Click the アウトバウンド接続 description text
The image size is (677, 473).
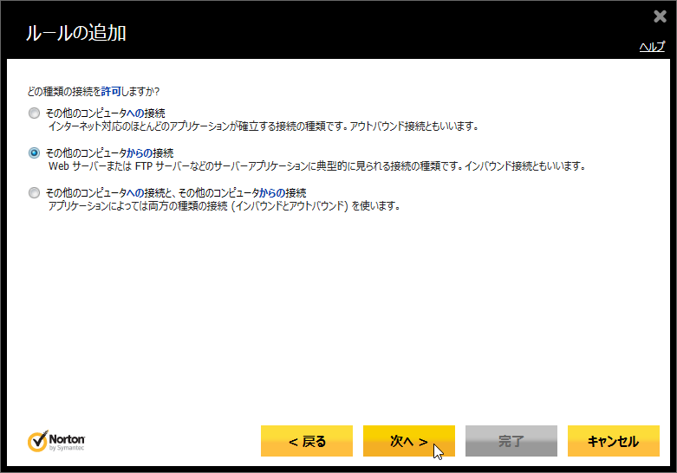coord(264,126)
